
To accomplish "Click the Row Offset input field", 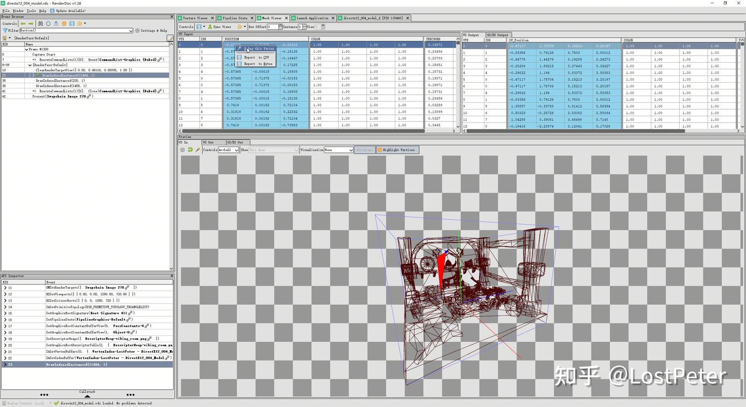I will (x=273, y=26).
